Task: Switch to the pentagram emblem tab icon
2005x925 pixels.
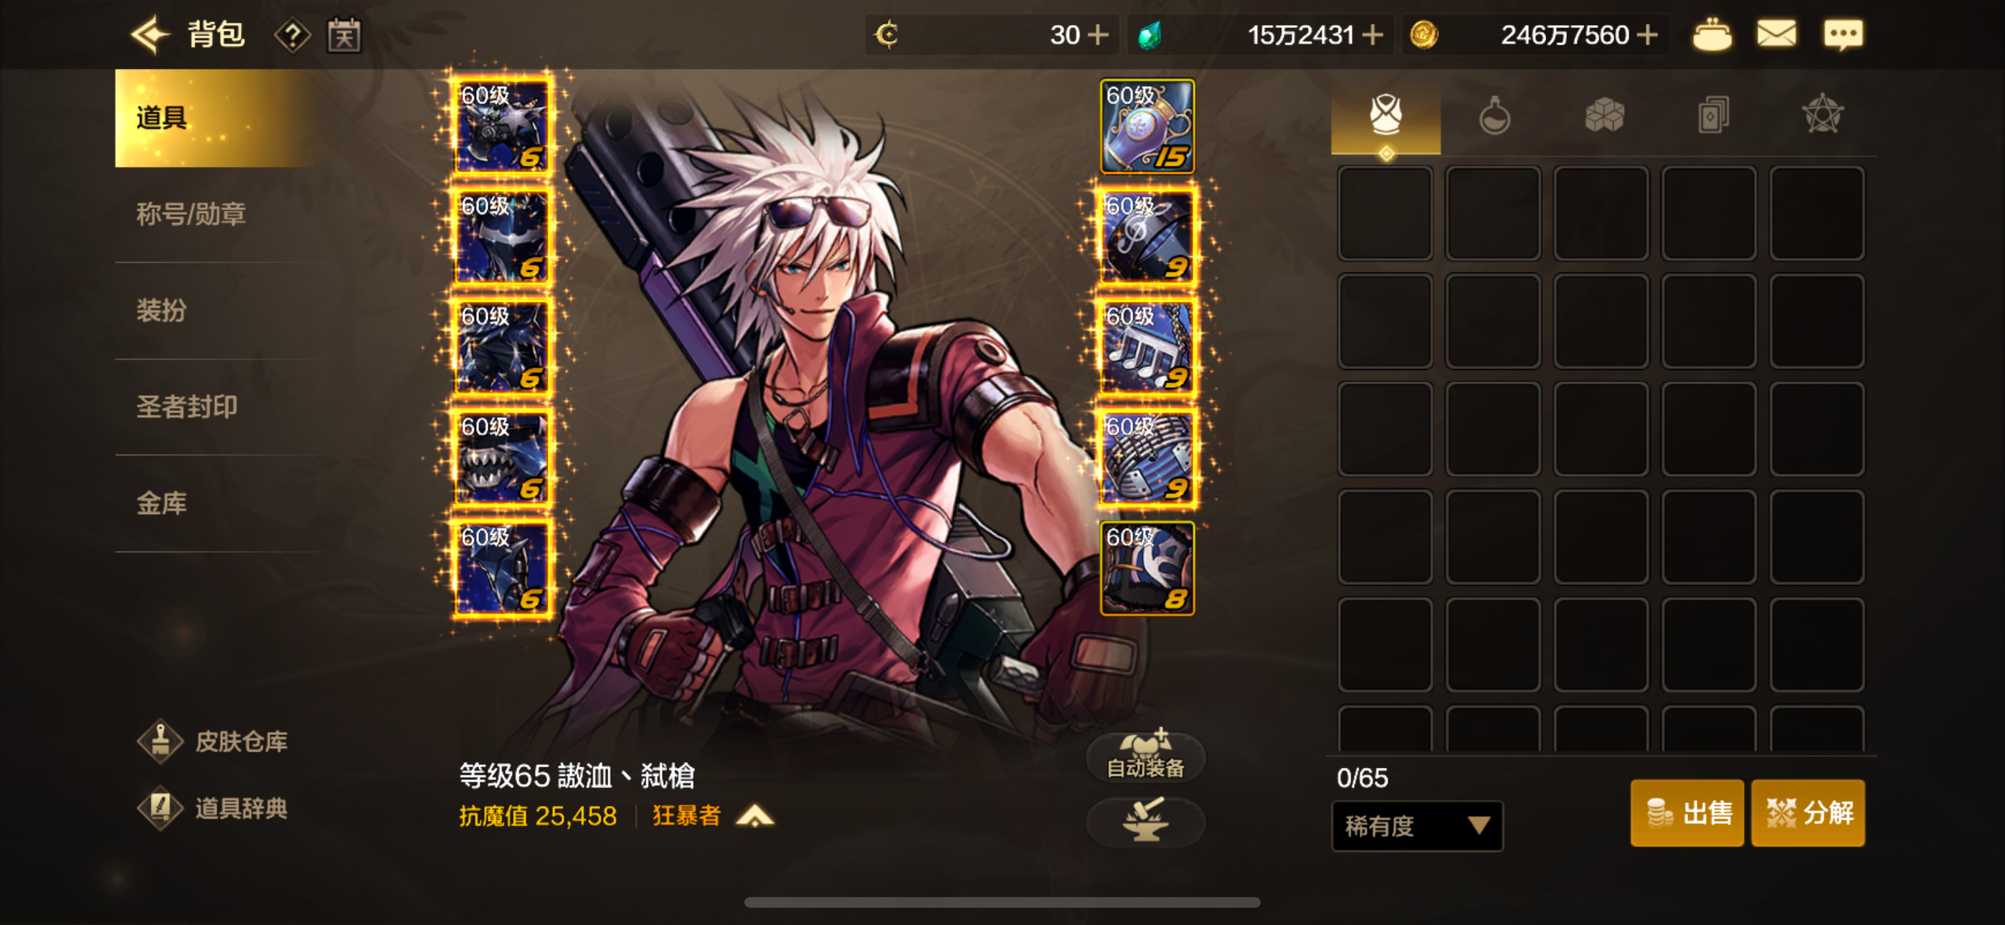Action: point(1822,115)
